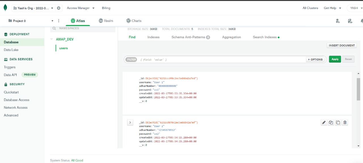Expand User 2 document fields
The image size is (363, 163).
130,123
